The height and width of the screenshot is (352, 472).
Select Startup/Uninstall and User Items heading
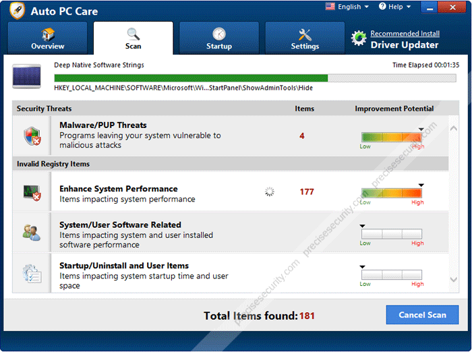[x=124, y=266]
